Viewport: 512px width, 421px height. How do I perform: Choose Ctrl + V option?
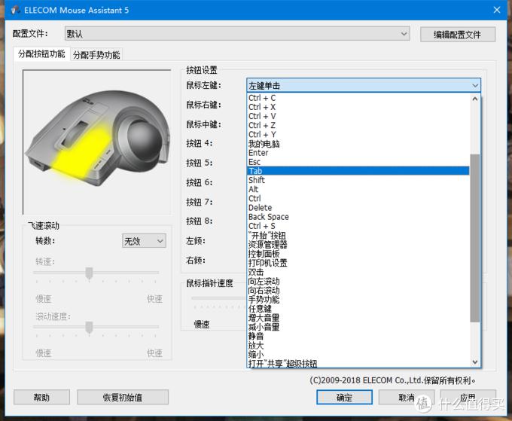(x=358, y=116)
